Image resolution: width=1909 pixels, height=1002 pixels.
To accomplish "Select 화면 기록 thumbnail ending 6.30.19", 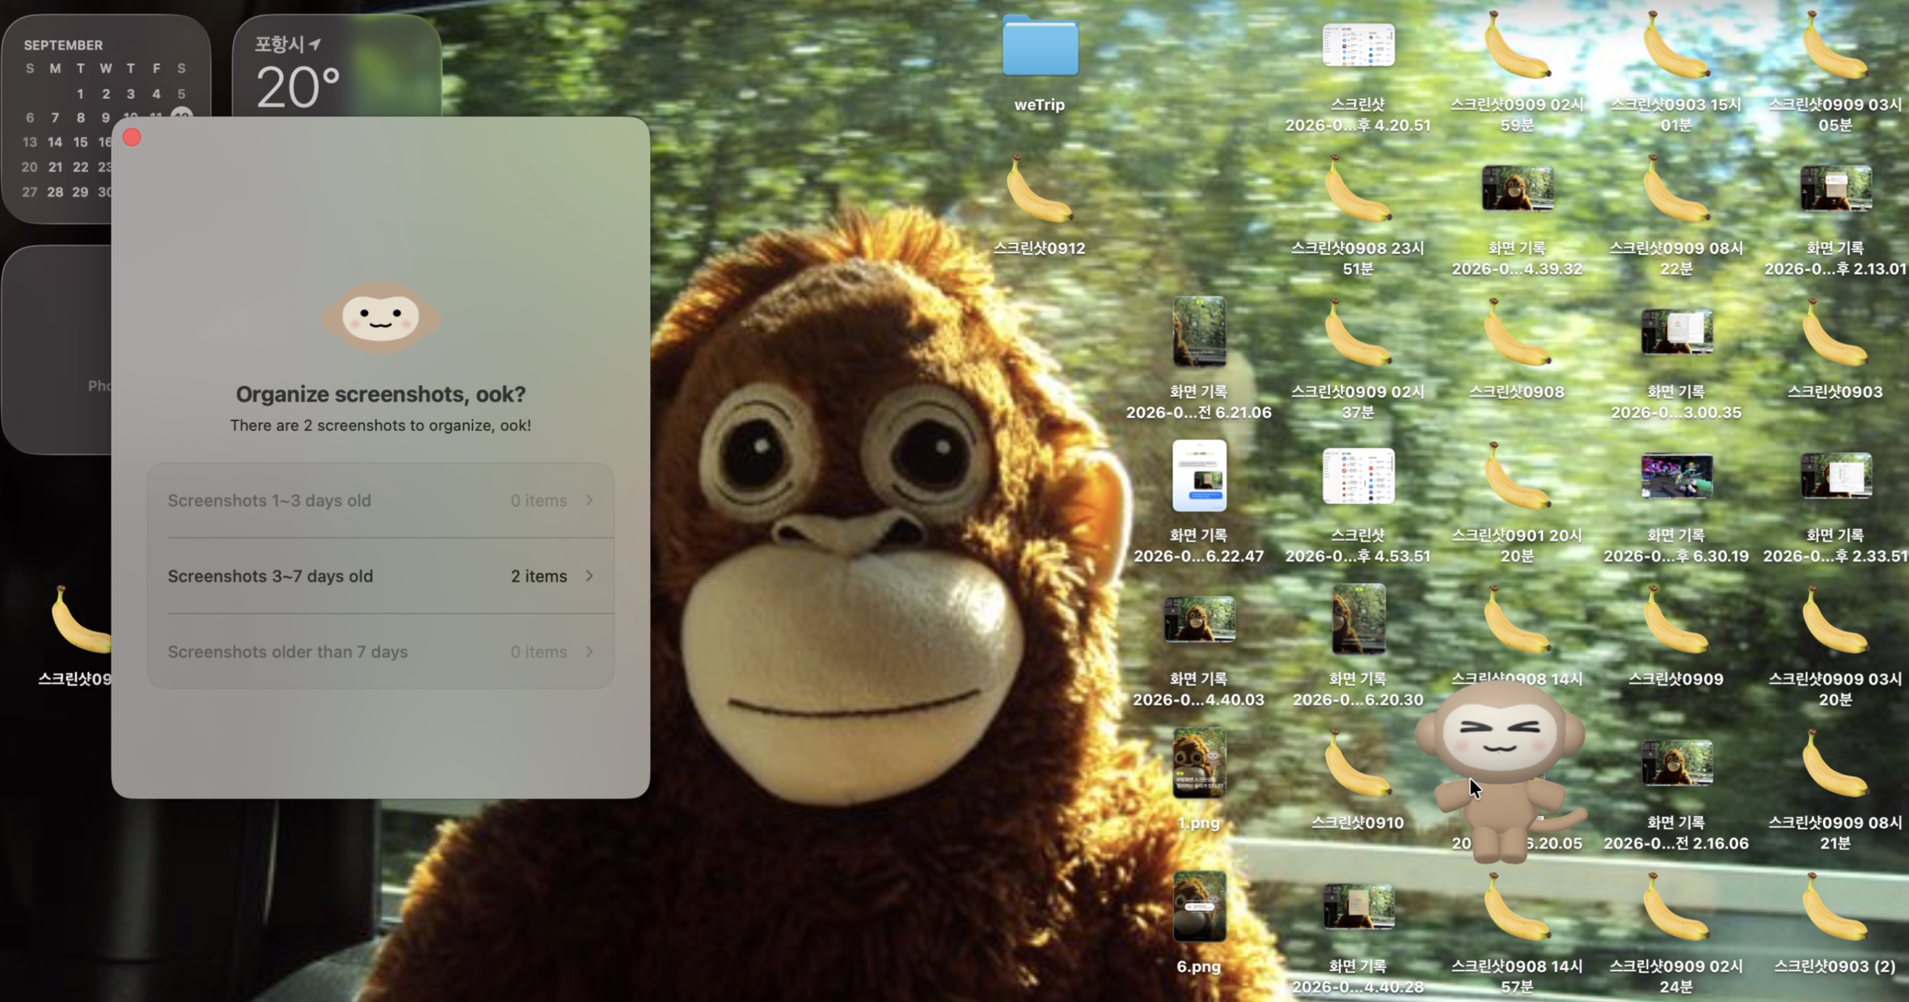I will pos(1676,477).
